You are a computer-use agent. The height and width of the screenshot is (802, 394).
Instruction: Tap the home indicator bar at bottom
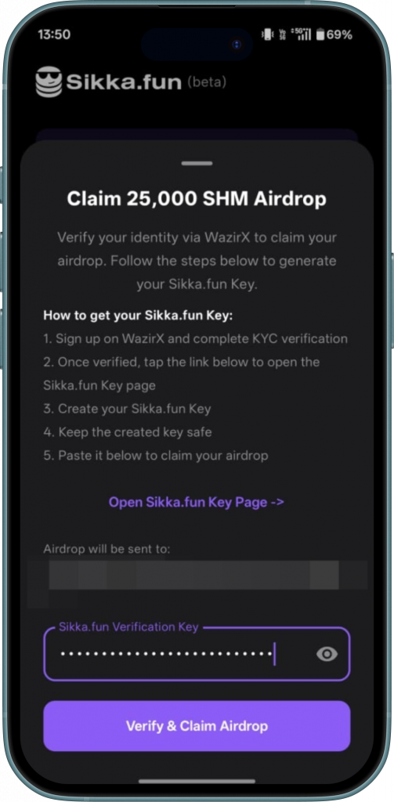click(x=197, y=782)
